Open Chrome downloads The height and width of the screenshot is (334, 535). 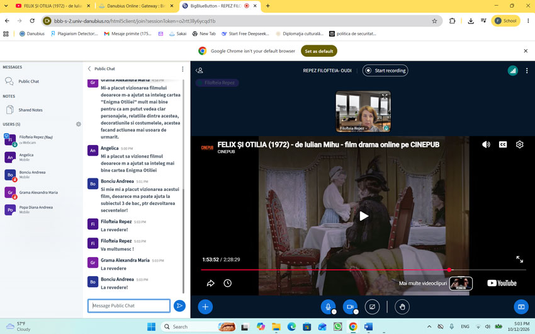pos(471,21)
